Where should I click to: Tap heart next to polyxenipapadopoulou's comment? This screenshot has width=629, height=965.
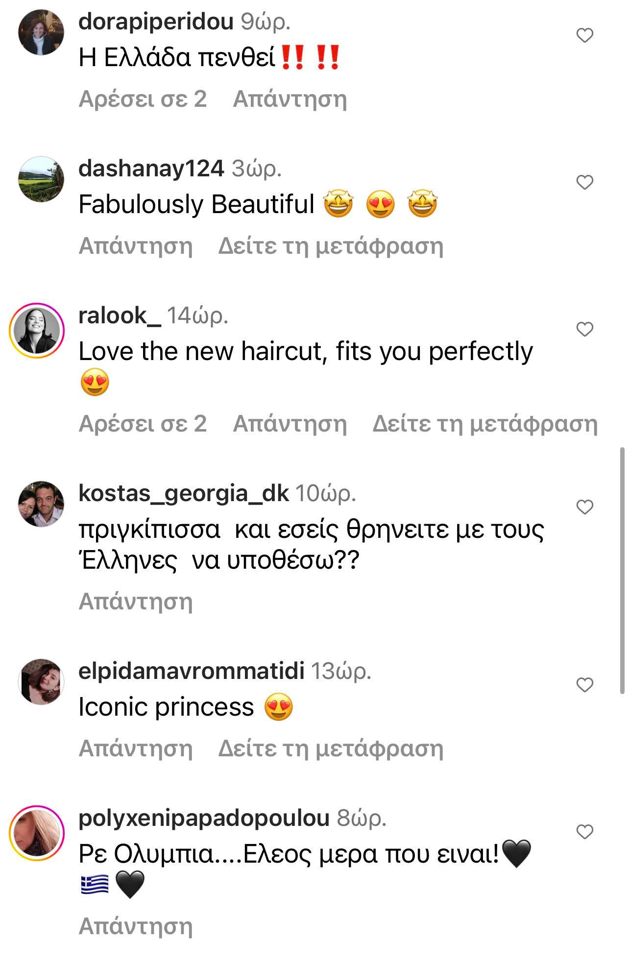point(584,832)
